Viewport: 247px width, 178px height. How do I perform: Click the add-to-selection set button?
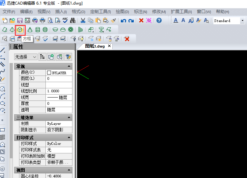51,57
